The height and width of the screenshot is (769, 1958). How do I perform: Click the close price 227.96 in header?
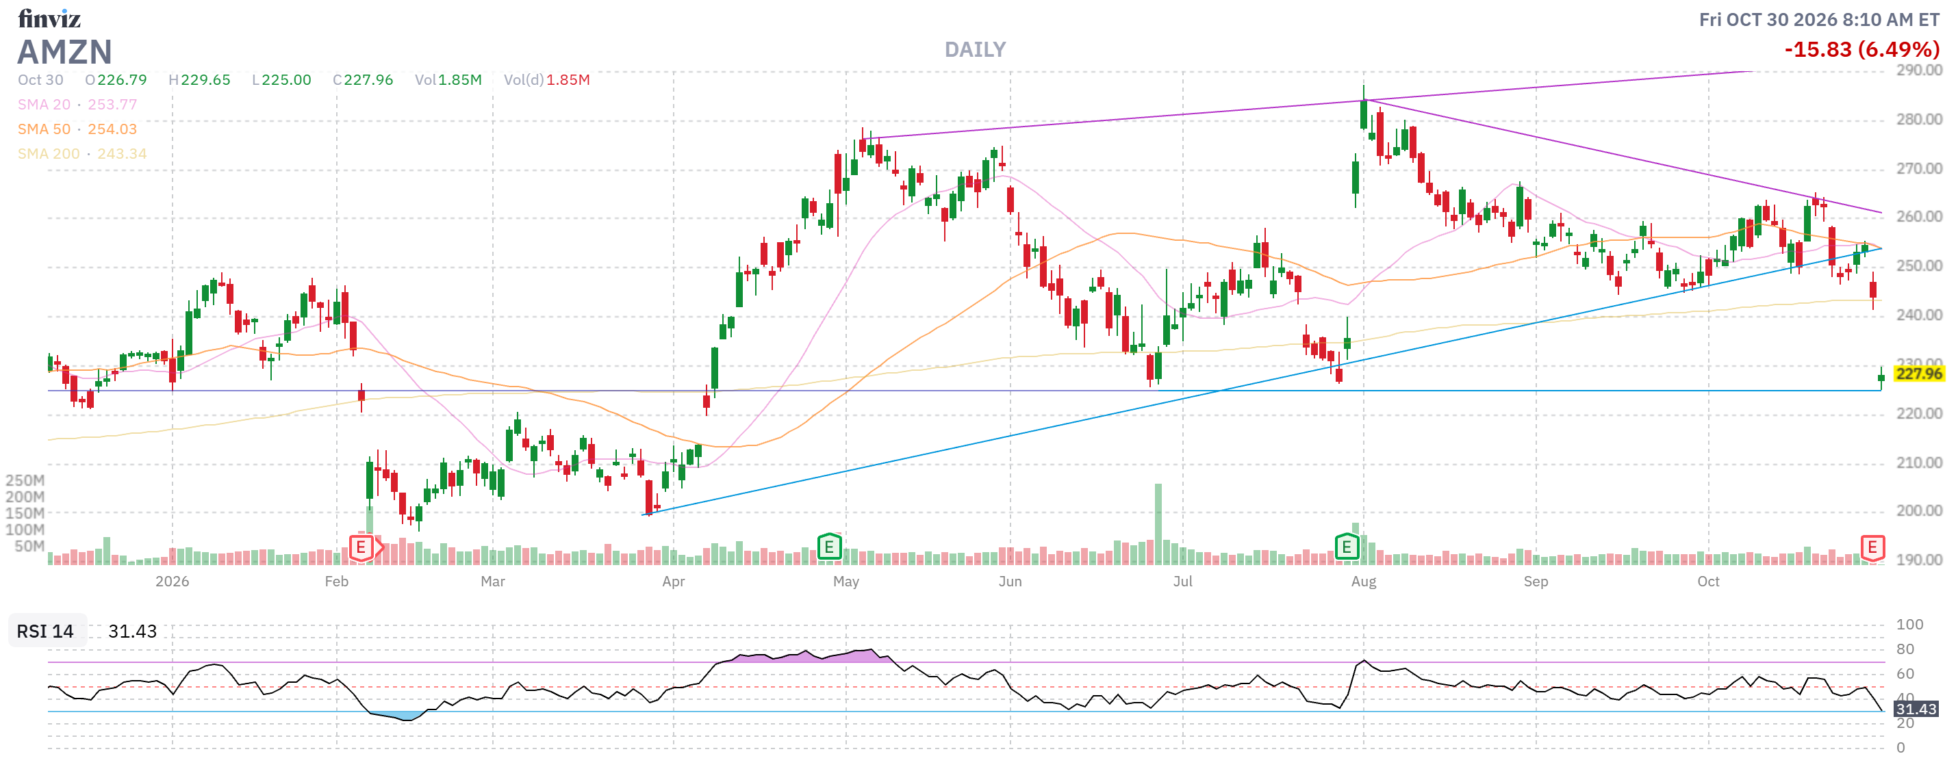pyautogui.click(x=368, y=80)
